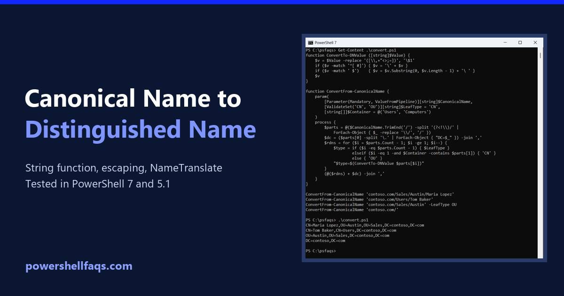564x296 pixels.
Task: Click the last output 'DC=contoso,DC=com' line
Action: tap(325, 241)
